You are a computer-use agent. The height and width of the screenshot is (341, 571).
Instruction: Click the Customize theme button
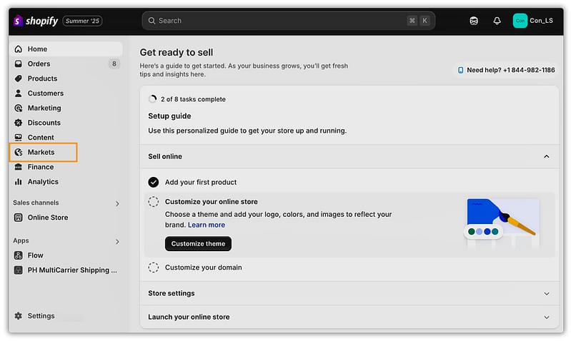click(x=198, y=244)
